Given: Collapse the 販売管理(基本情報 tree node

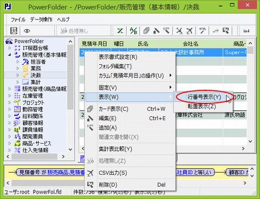Looking at the screenshot, I should (10, 55).
